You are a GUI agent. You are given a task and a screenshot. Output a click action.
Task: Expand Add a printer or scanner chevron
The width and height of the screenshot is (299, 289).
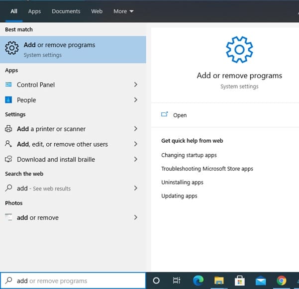(x=136, y=129)
